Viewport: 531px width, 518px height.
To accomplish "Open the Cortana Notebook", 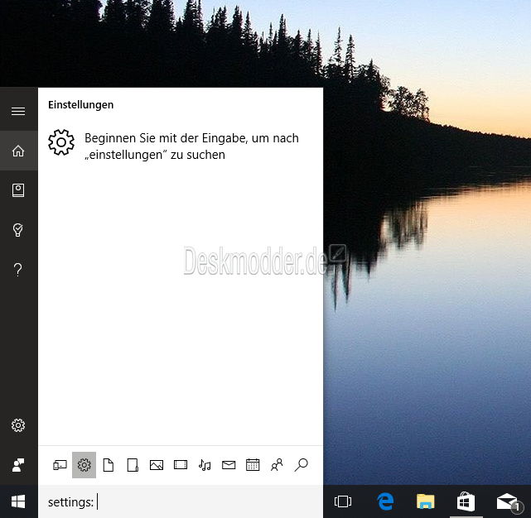I will tap(18, 190).
